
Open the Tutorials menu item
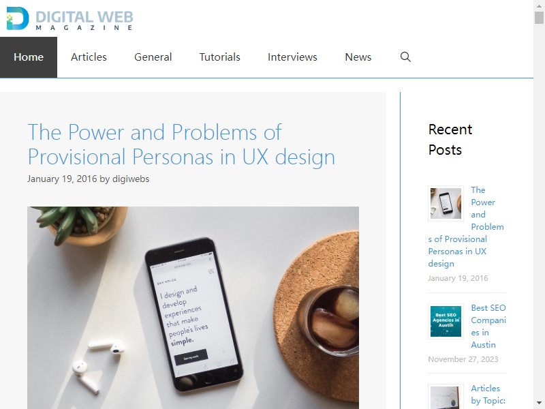219,57
